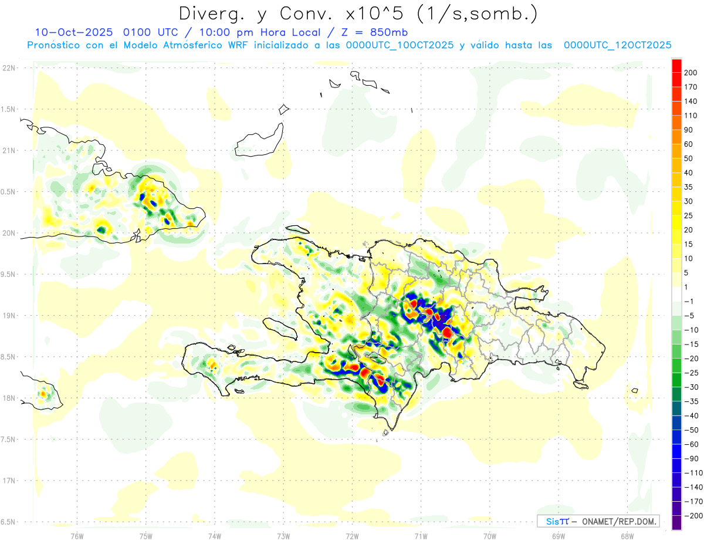Click the 0000UTC_12OCT2025 valid-until timestamp

click(x=617, y=45)
